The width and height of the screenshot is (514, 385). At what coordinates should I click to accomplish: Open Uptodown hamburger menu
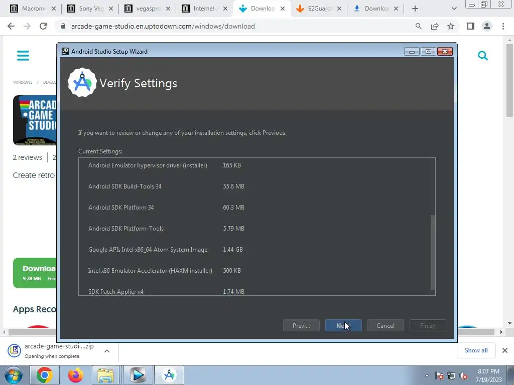tap(23, 55)
